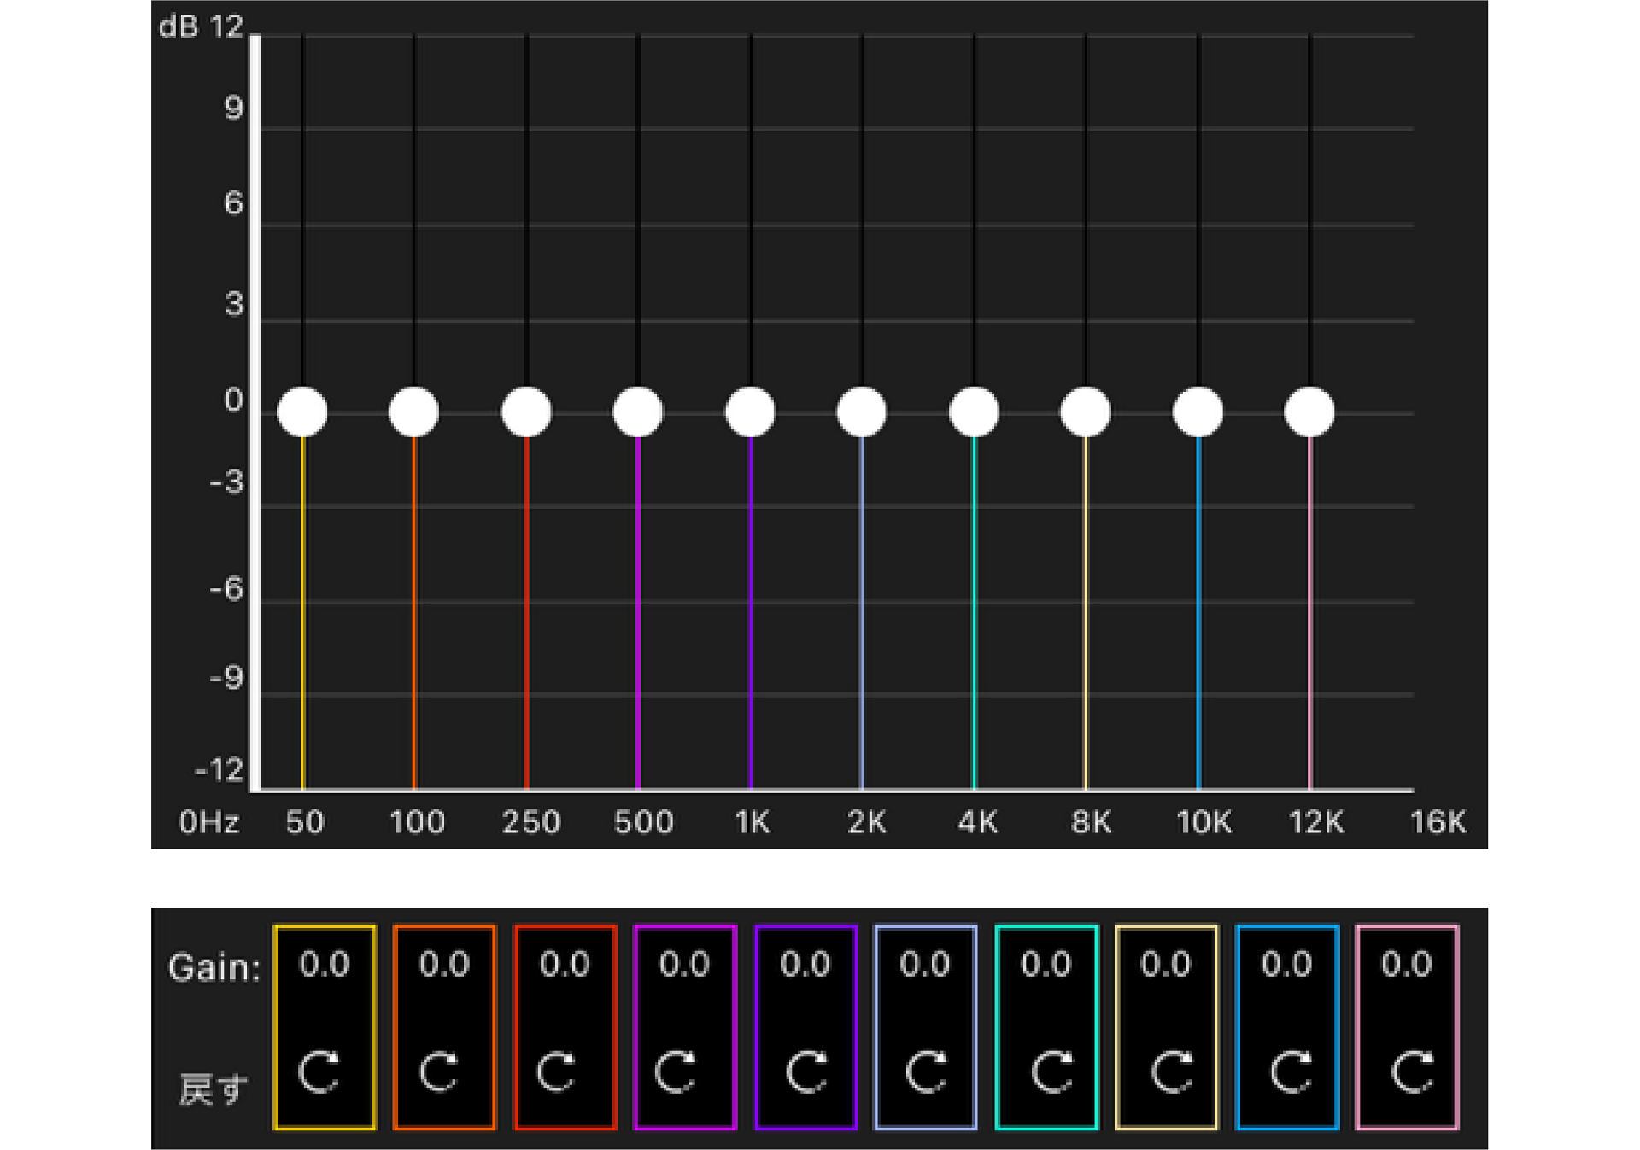Click the yellow 50Hz gain value field

click(325, 965)
